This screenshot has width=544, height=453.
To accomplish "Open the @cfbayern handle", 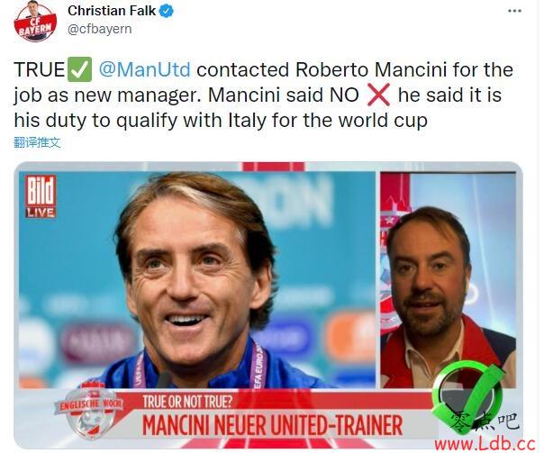I will [x=100, y=29].
